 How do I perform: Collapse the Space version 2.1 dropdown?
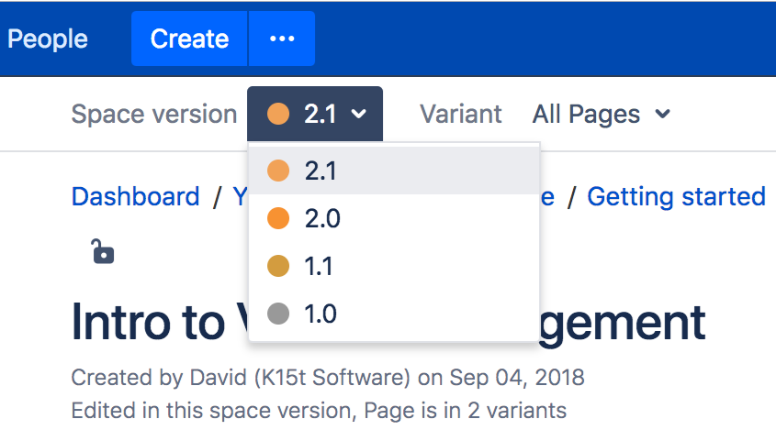[x=315, y=114]
